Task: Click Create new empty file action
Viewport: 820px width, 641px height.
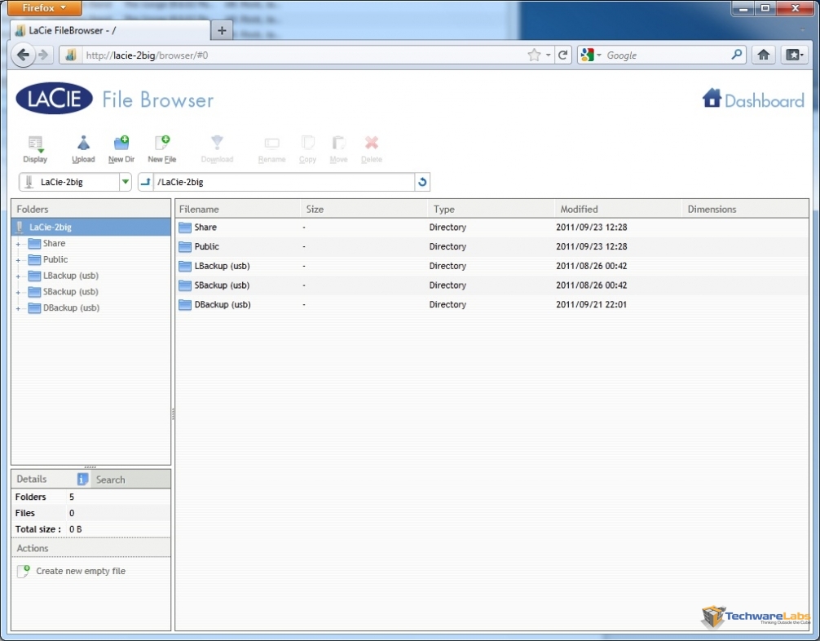Action: tap(81, 571)
